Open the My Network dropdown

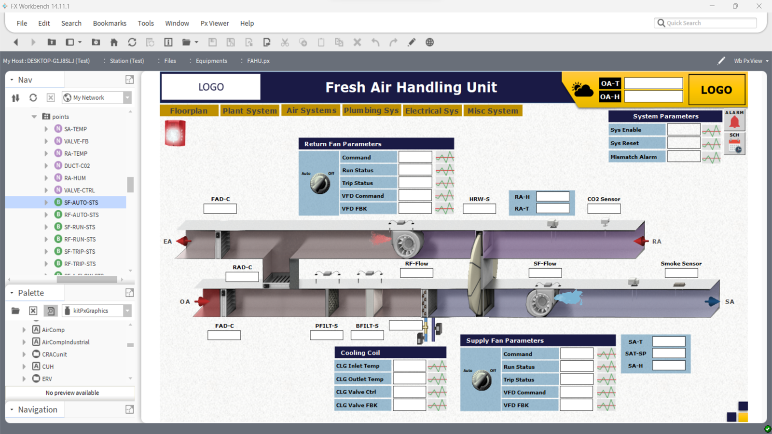(127, 98)
